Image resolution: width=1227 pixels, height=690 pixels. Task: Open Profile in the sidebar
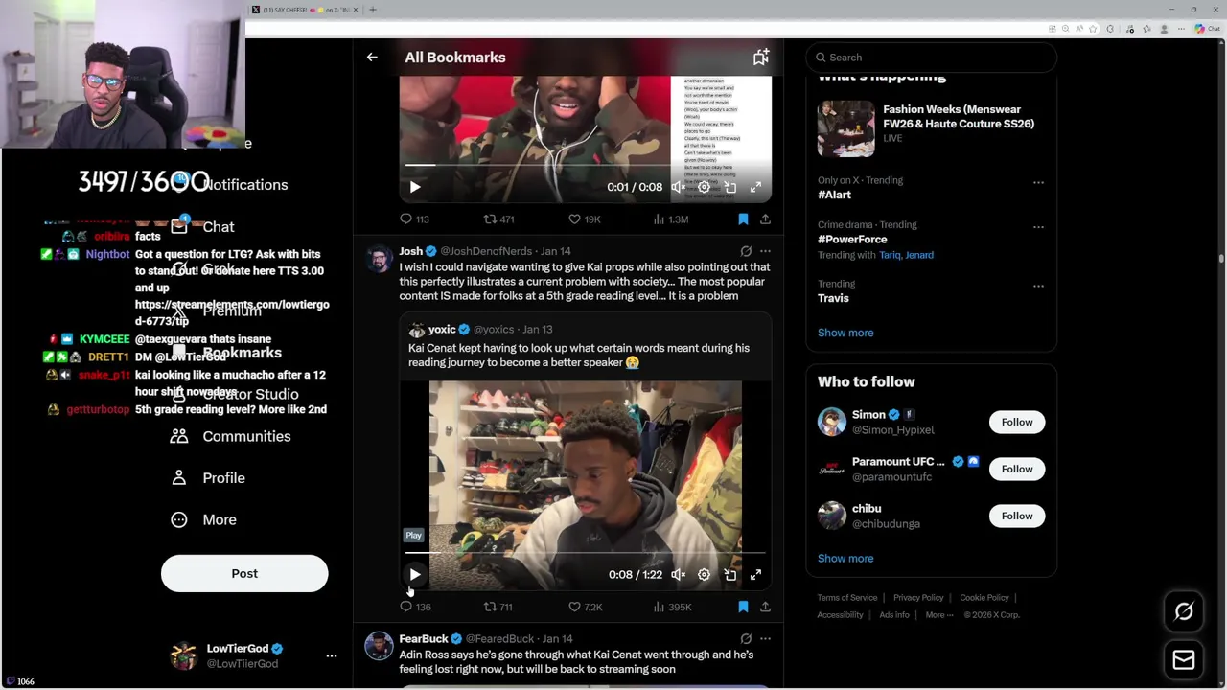click(x=208, y=478)
